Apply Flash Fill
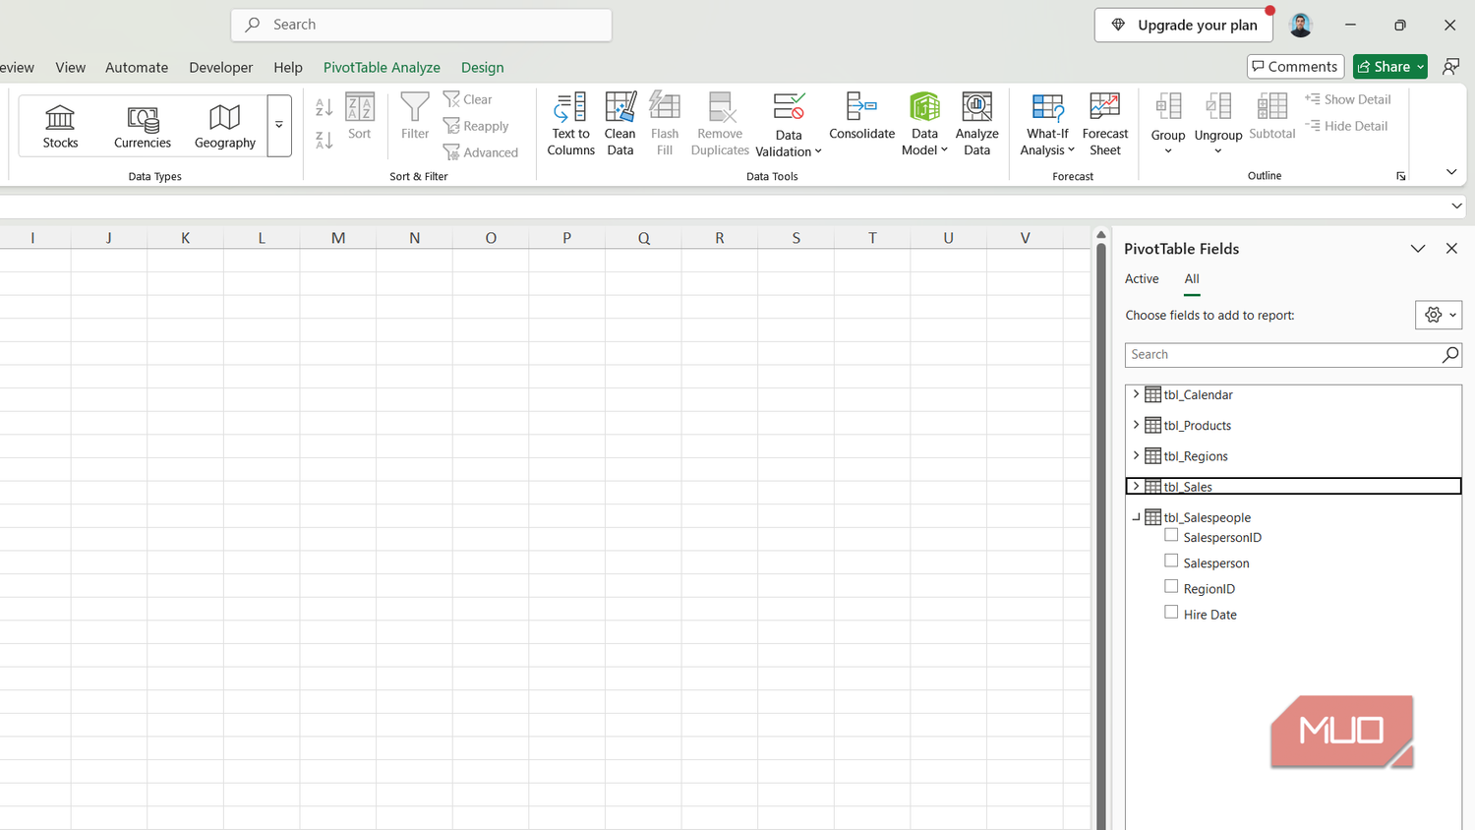The height and width of the screenshot is (830, 1475). click(x=665, y=124)
